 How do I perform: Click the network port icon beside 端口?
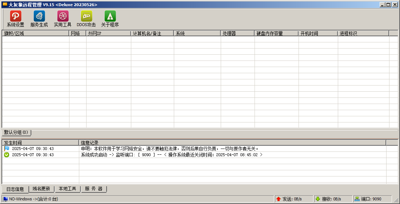[x=357, y=199]
